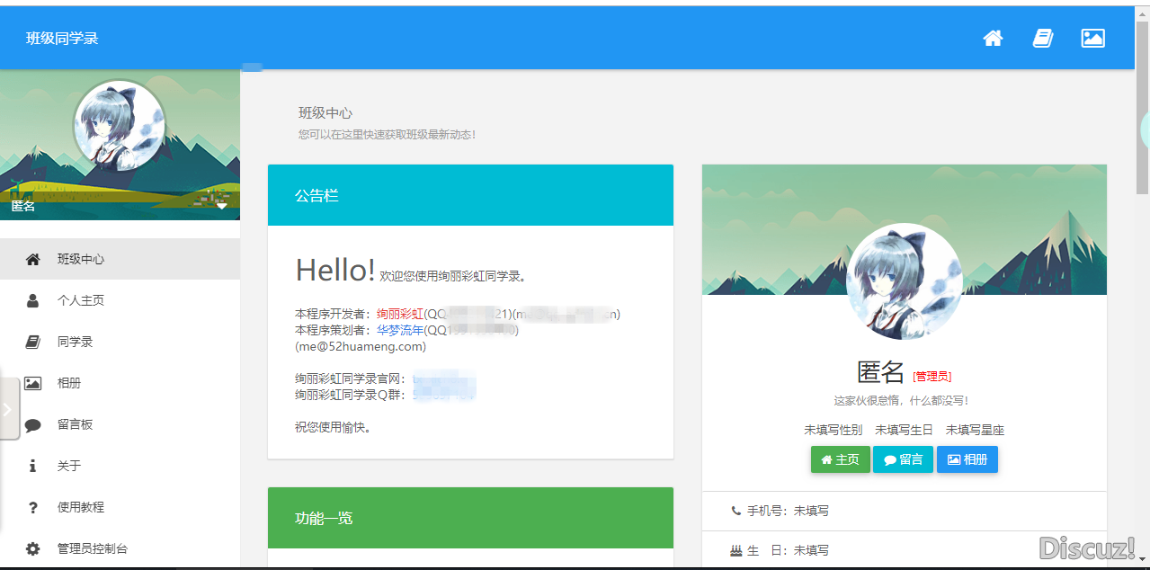Click the cyan 留言 button
This screenshot has height=570, width=1150.
903,459
